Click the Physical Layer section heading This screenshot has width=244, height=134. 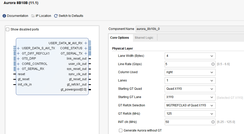122,49
